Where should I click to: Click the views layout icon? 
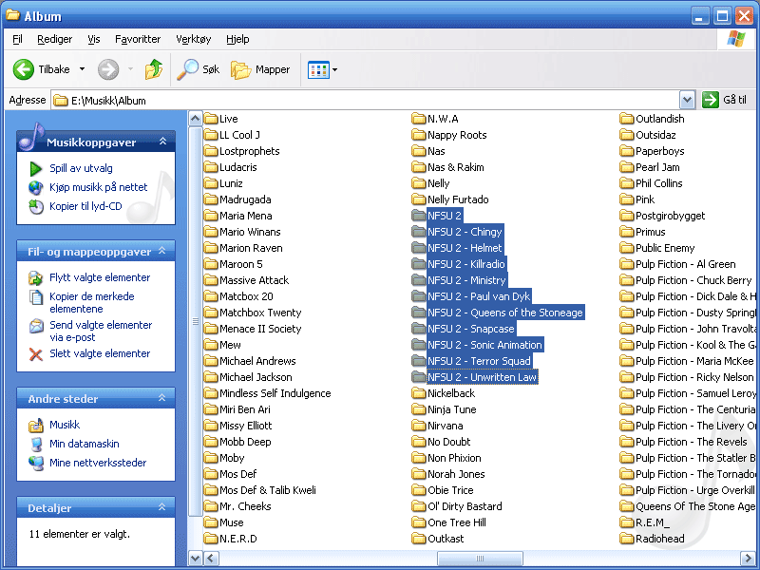click(x=318, y=69)
